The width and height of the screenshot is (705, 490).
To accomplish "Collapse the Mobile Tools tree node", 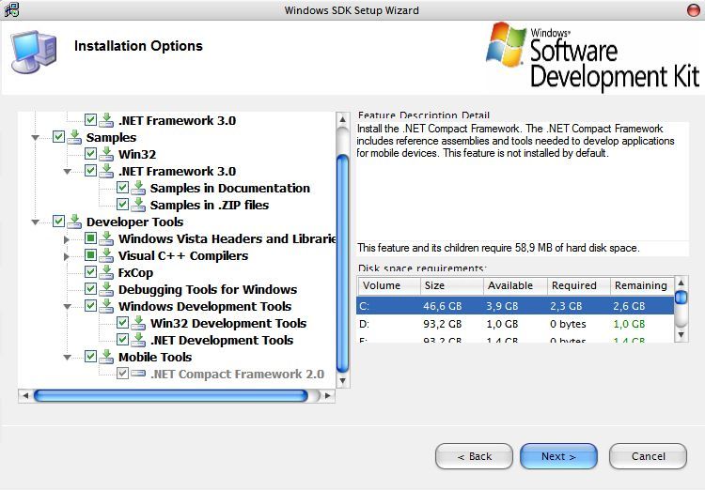I will pyautogui.click(x=68, y=358).
